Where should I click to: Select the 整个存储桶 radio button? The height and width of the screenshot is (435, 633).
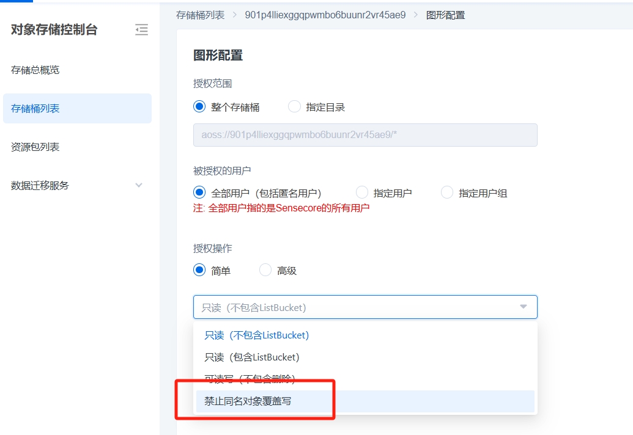(x=199, y=106)
